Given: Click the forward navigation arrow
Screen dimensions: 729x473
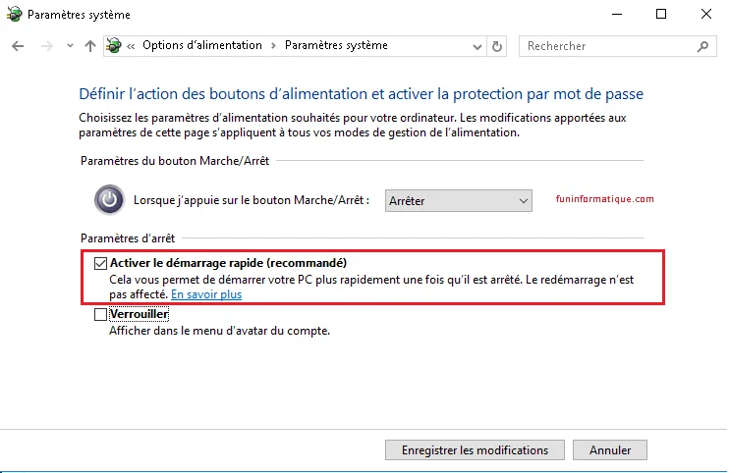Looking at the screenshot, I should [45, 46].
